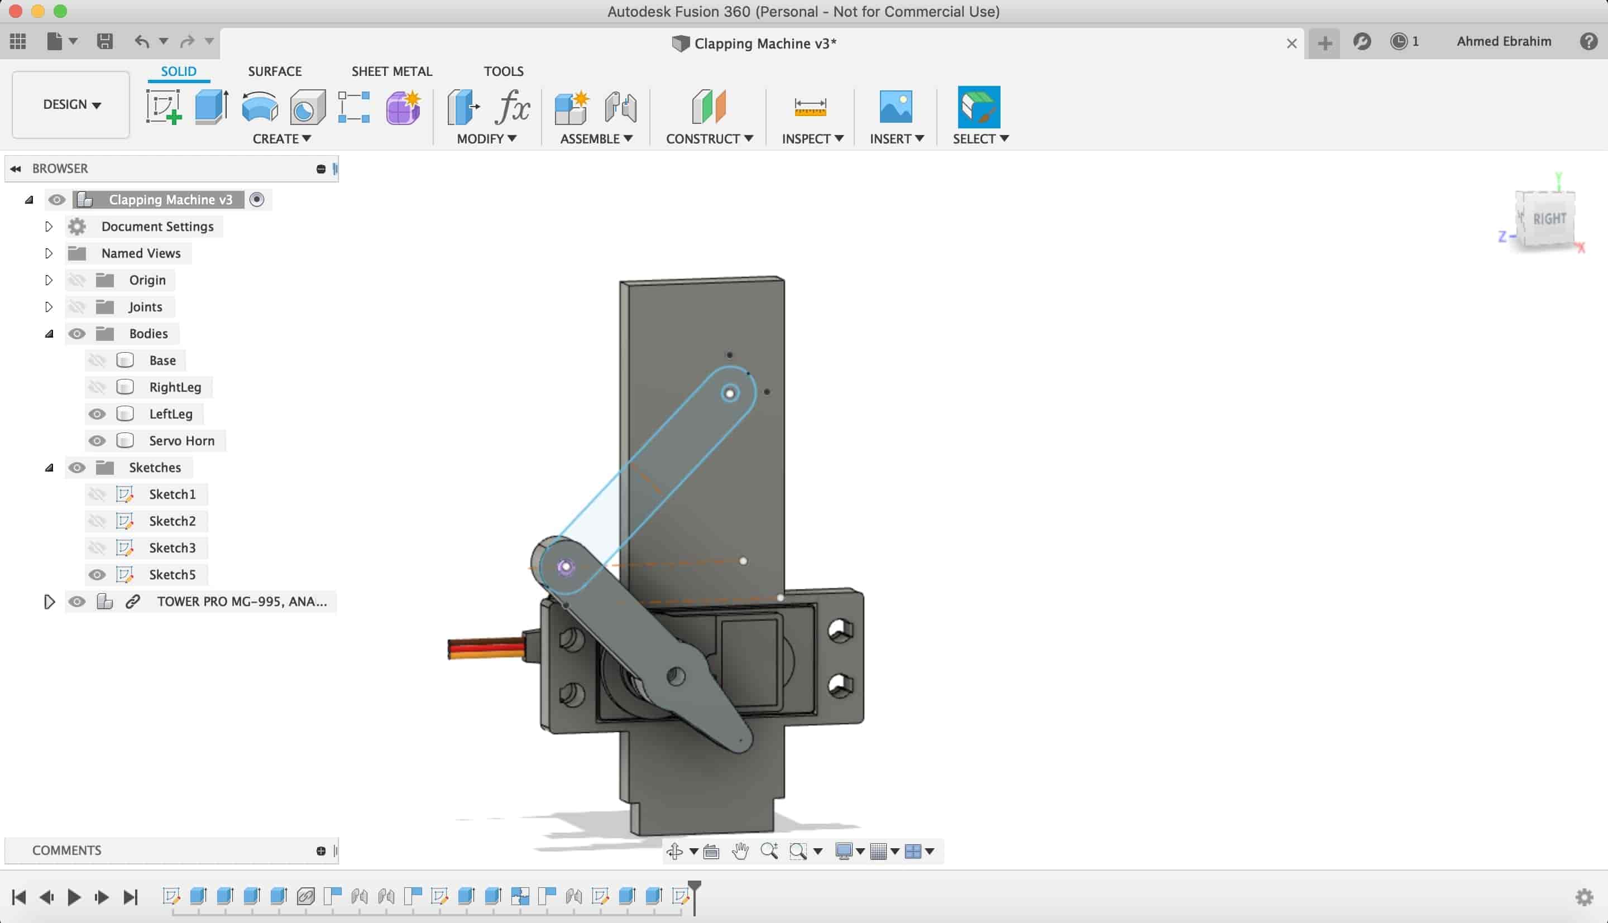Open Ahmed Ebrahim account menu
The width and height of the screenshot is (1608, 923).
coord(1504,41)
